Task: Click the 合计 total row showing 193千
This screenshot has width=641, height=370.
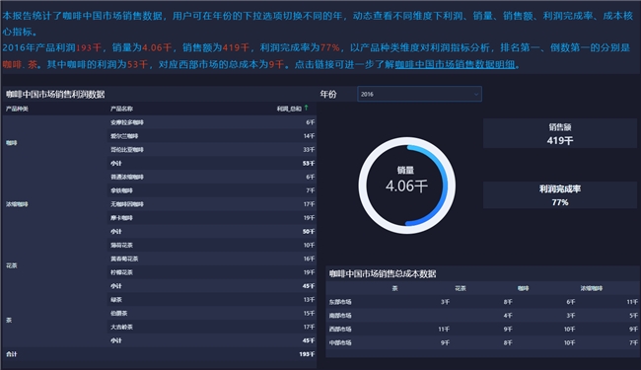Action: point(160,354)
